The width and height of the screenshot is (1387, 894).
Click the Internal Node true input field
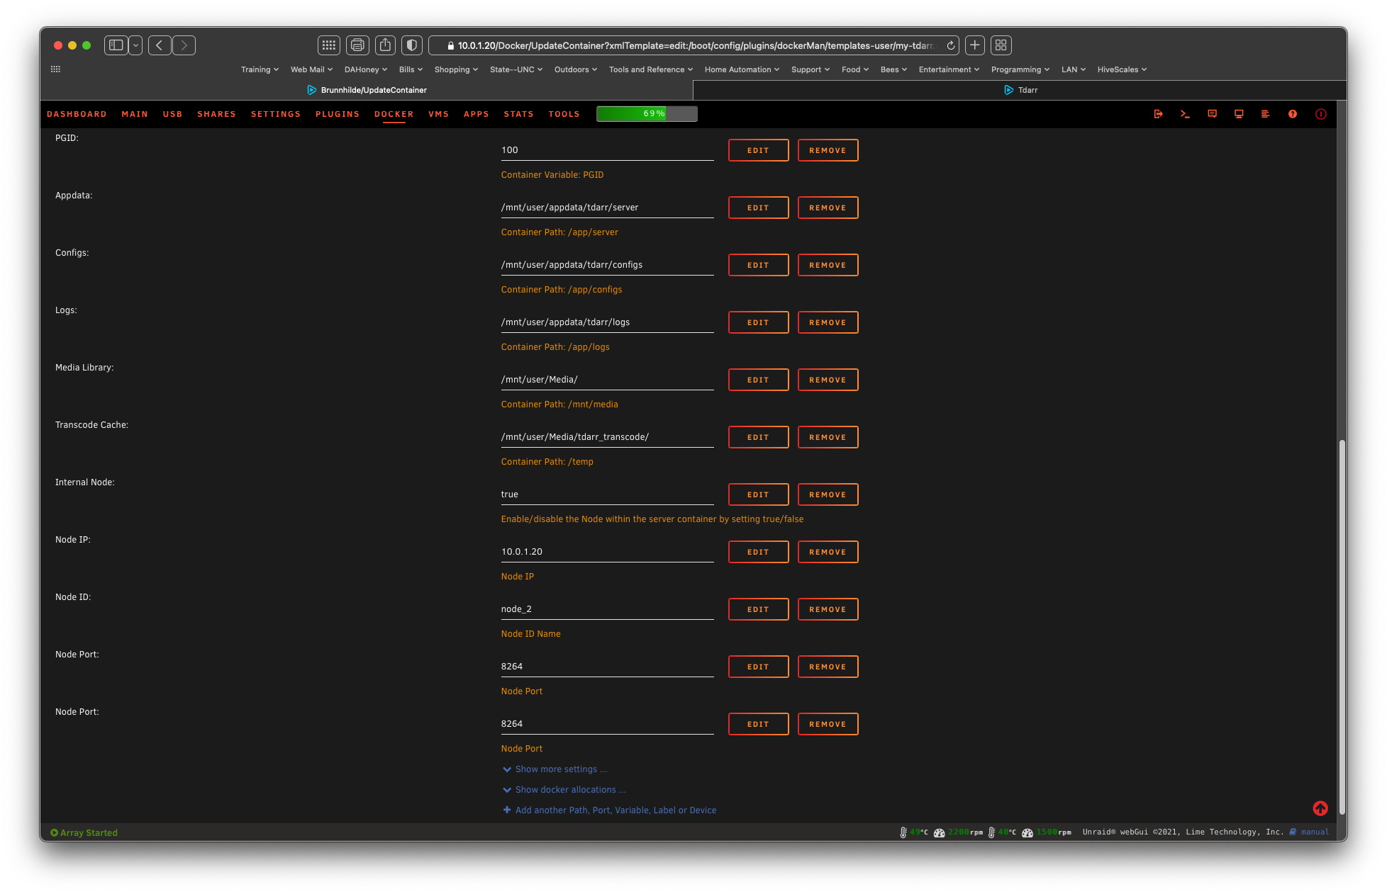607,494
